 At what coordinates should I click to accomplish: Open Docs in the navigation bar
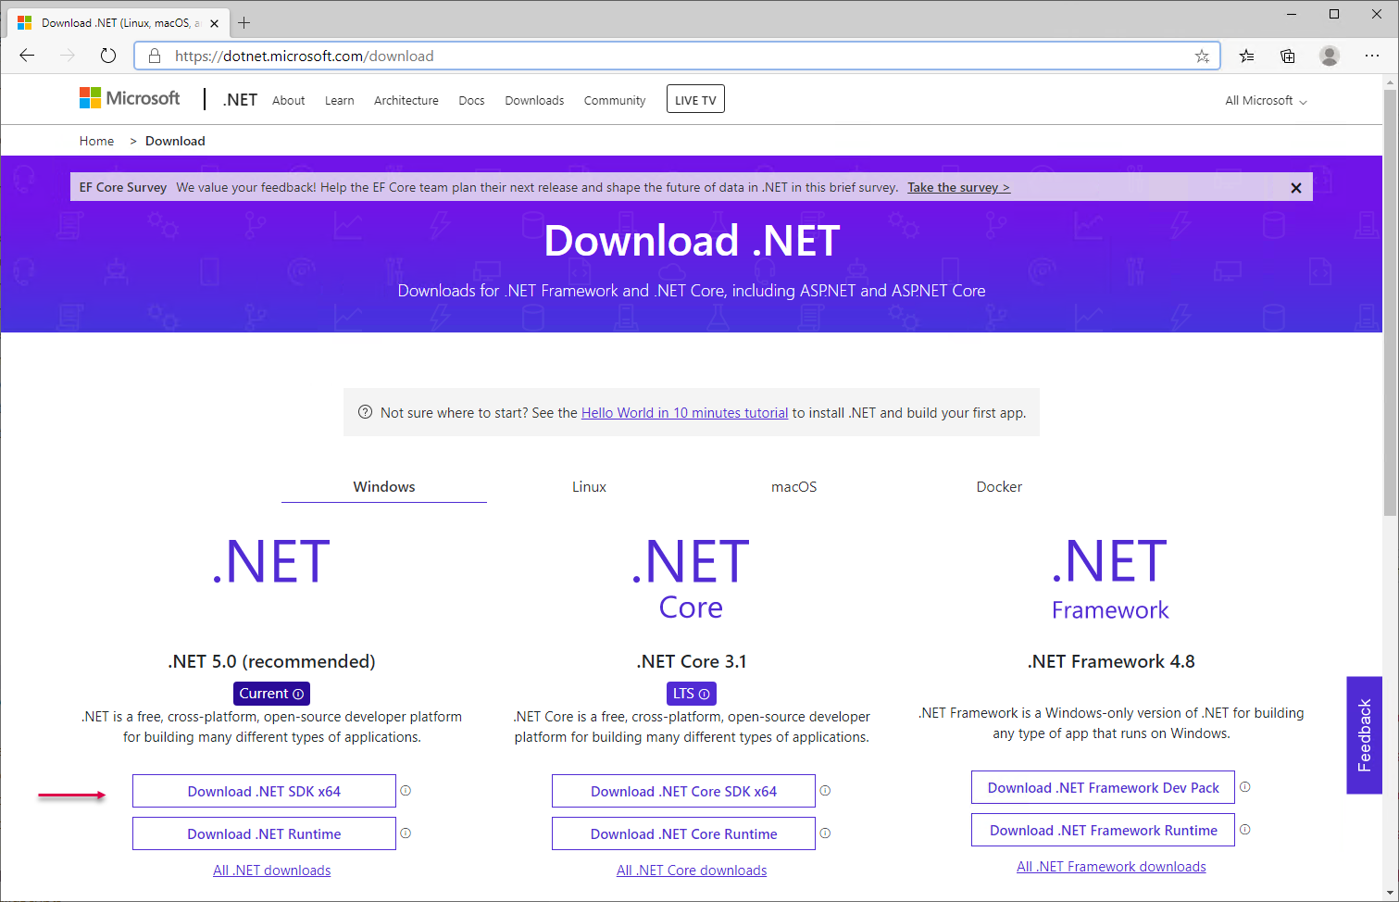click(471, 101)
